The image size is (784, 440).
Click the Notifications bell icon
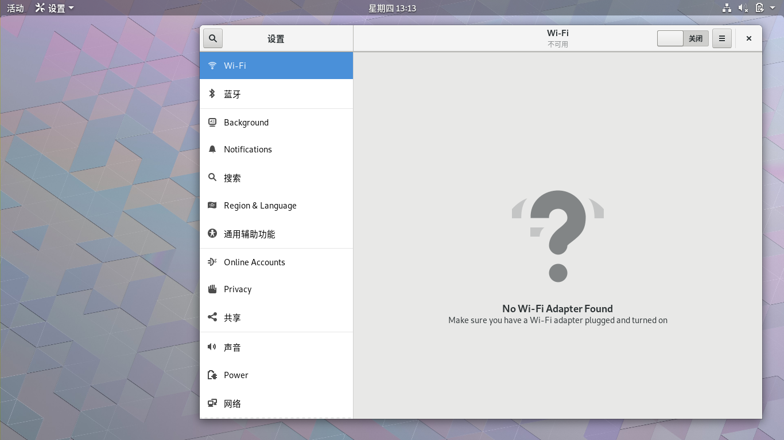212,150
